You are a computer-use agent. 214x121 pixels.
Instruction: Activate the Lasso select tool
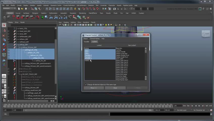pyautogui.click(x=4, y=30)
